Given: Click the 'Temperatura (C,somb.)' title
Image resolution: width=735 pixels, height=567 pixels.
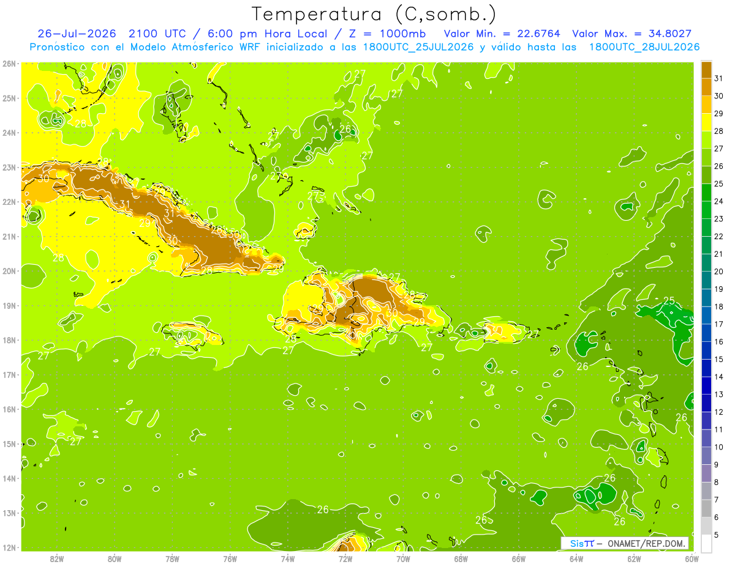Looking at the screenshot, I should (374, 13).
